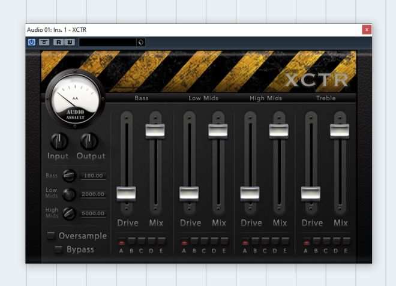
Task: Select mode A in Treble band
Action: click(306, 242)
